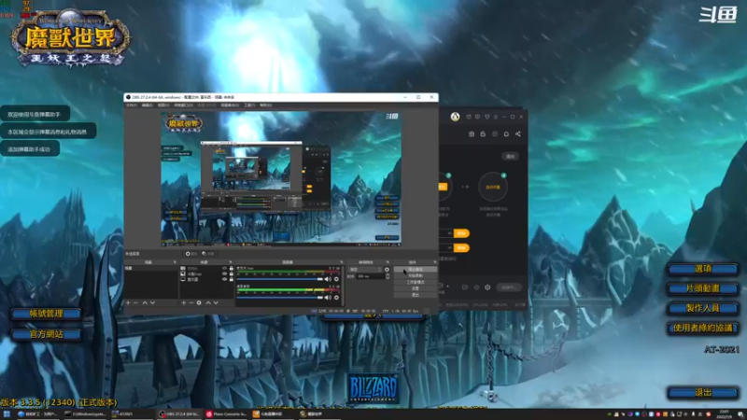
Task: Click the lock-shaped icon in Douyu window toolbar
Action: [x=483, y=133]
